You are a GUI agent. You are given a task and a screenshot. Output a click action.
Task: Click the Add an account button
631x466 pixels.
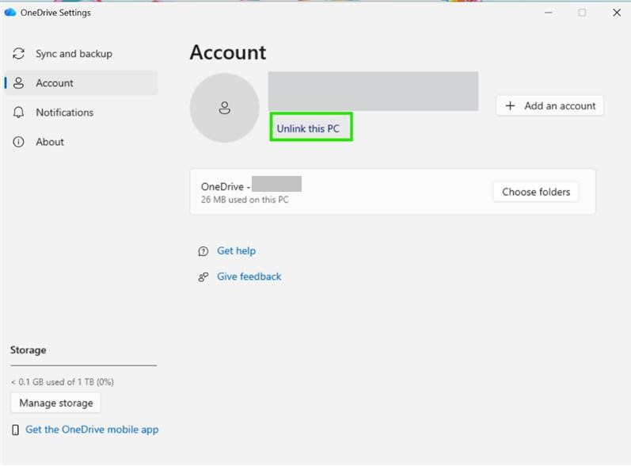[549, 105]
